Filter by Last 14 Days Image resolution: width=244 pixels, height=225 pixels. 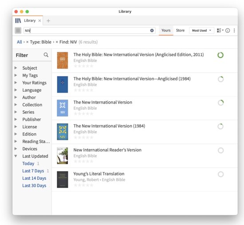pyautogui.click(x=34, y=178)
